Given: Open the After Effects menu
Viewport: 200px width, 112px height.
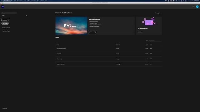Looking at the screenshot, I should click(7, 1).
